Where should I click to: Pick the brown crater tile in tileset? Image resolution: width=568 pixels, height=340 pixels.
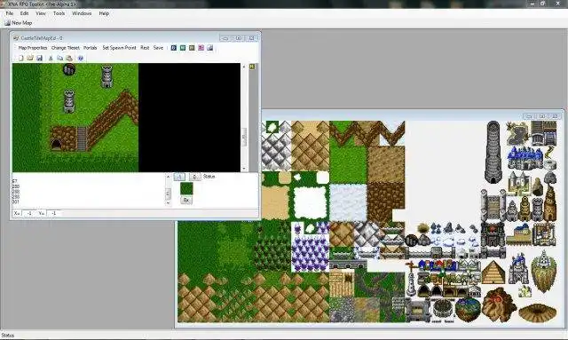[x=537, y=312]
